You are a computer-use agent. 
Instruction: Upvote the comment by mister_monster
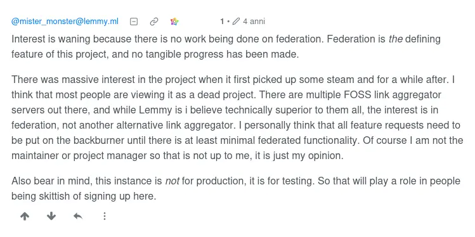click(x=25, y=216)
